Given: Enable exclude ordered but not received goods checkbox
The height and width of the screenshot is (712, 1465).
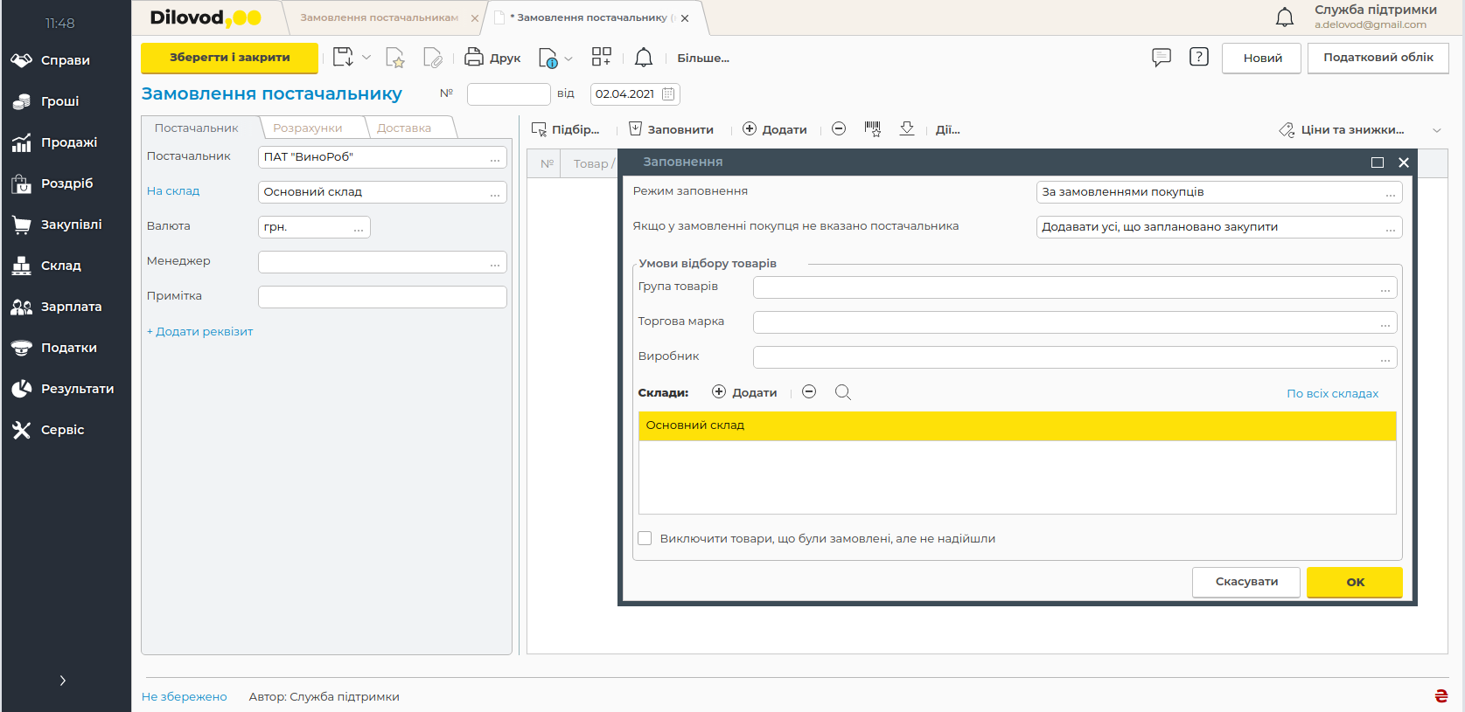Looking at the screenshot, I should point(645,539).
